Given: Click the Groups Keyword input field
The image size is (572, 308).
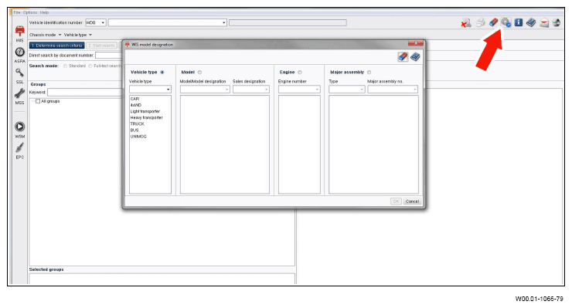Looking at the screenshot, I should click(84, 92).
